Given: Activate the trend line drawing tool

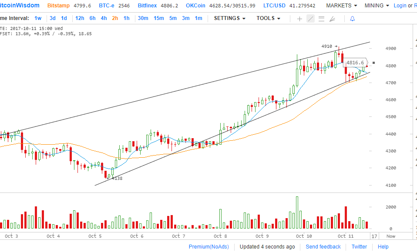Looking at the screenshot, I should [x=310, y=19].
